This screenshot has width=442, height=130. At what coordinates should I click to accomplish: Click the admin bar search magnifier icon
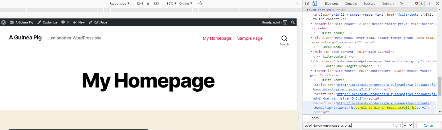[x=293, y=22]
